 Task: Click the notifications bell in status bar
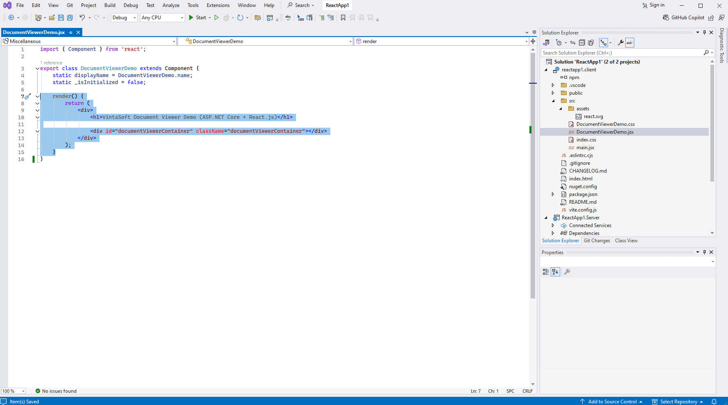[714, 402]
